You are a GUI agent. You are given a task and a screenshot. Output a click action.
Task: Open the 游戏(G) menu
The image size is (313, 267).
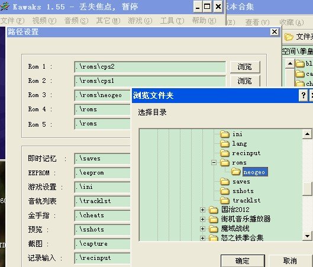[x=140, y=21]
